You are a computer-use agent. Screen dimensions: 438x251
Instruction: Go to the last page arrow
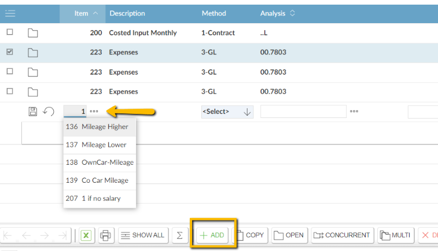(63, 235)
